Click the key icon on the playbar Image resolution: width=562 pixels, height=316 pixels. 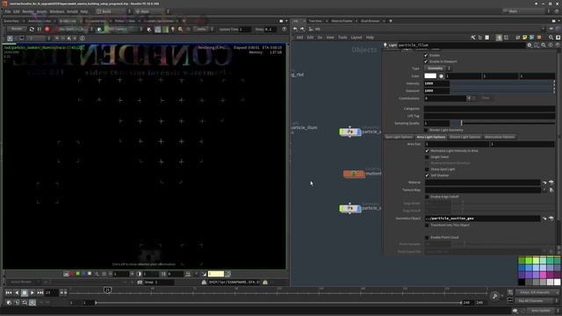click(494, 296)
